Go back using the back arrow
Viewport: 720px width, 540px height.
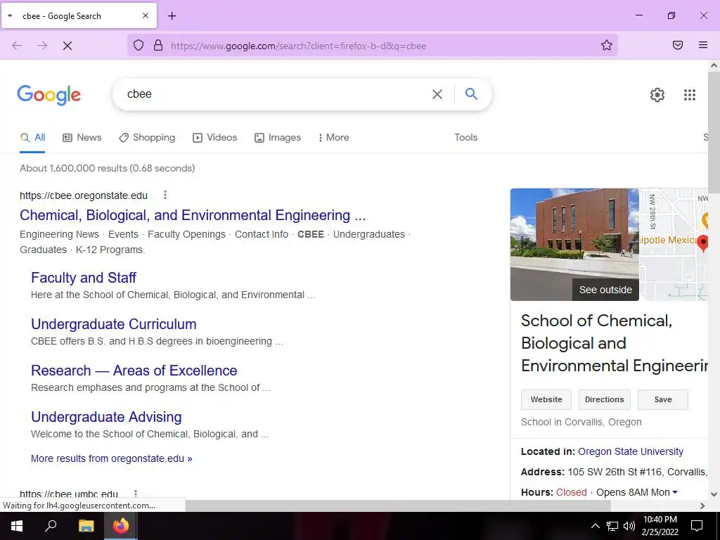(17, 46)
